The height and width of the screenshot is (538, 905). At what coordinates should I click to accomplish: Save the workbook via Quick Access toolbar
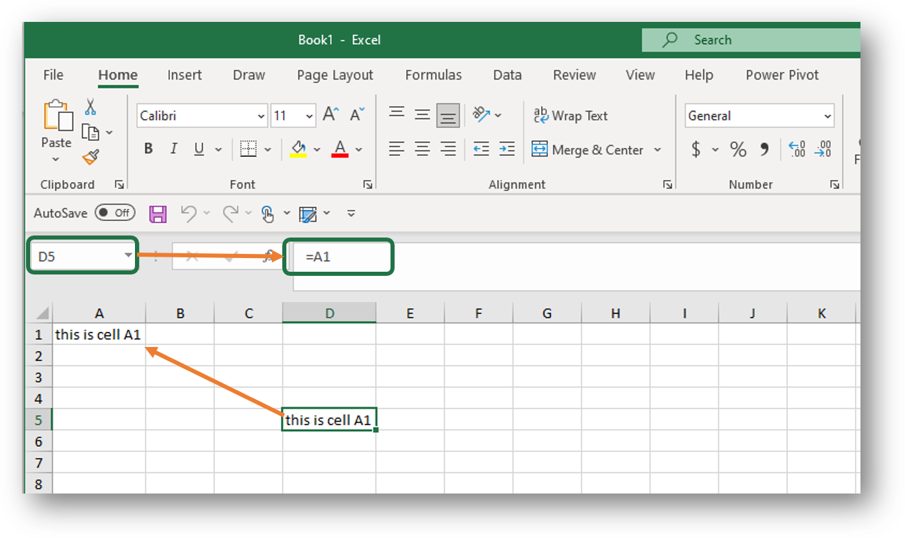click(158, 213)
